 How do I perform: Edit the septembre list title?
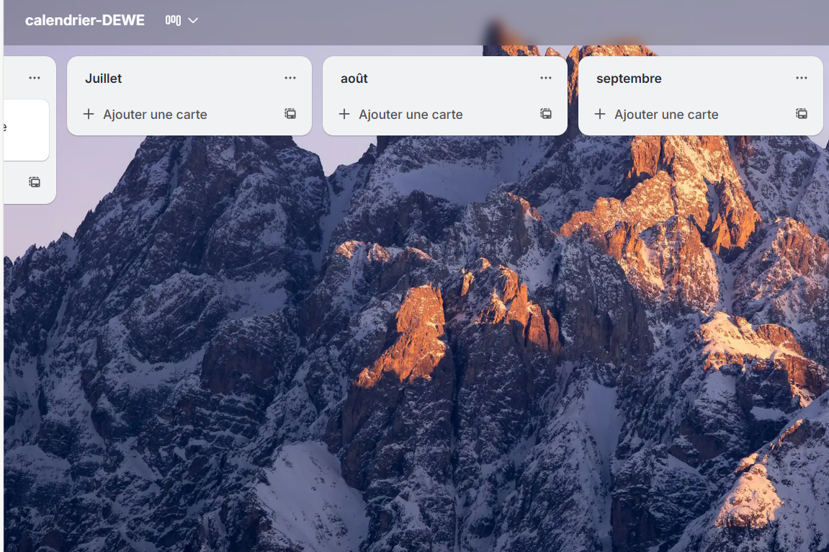click(629, 78)
